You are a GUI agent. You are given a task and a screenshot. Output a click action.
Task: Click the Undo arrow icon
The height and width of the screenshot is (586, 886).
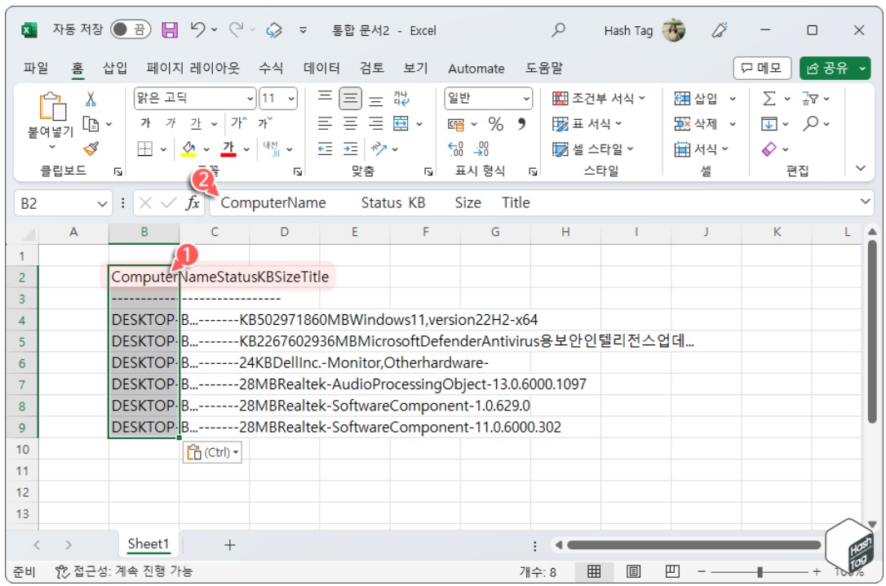[x=197, y=29]
